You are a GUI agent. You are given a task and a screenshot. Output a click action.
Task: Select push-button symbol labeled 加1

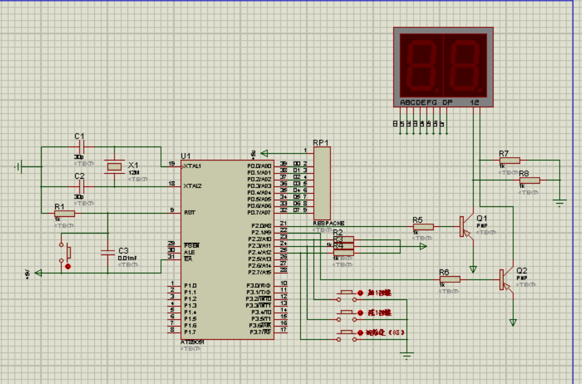[347, 295]
